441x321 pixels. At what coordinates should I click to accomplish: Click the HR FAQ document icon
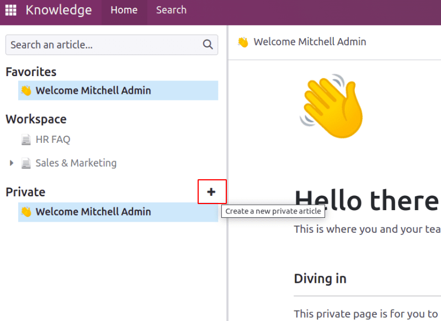[x=26, y=140]
